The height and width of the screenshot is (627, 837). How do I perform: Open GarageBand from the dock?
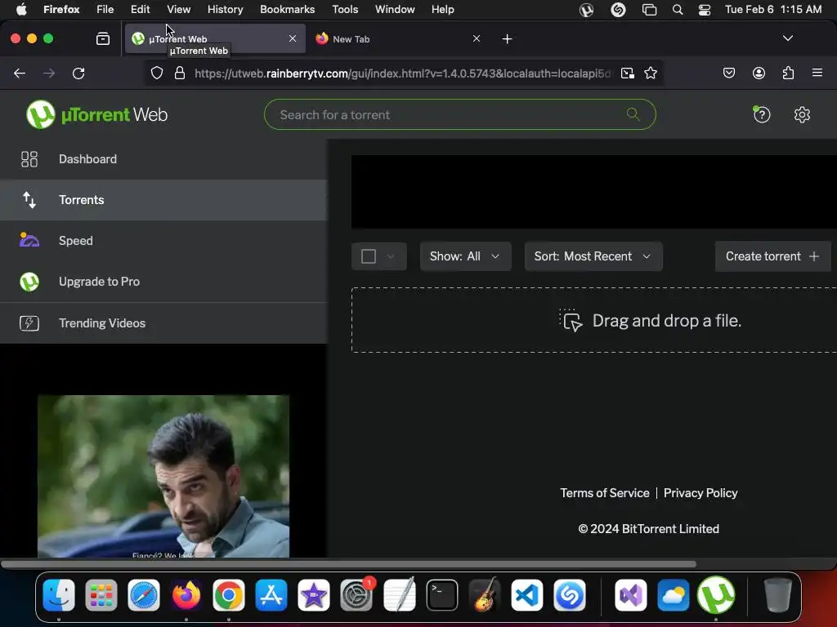[x=485, y=594]
